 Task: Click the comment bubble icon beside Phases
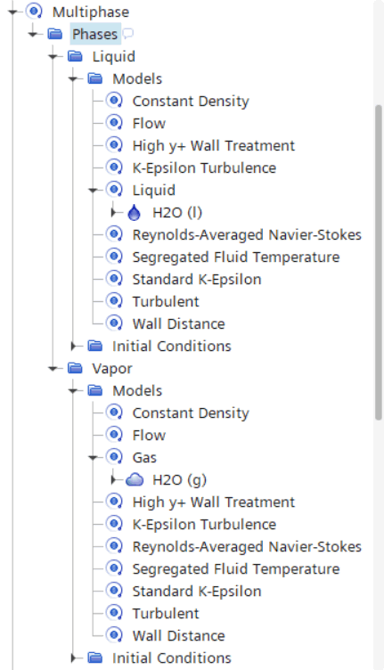pos(127,34)
